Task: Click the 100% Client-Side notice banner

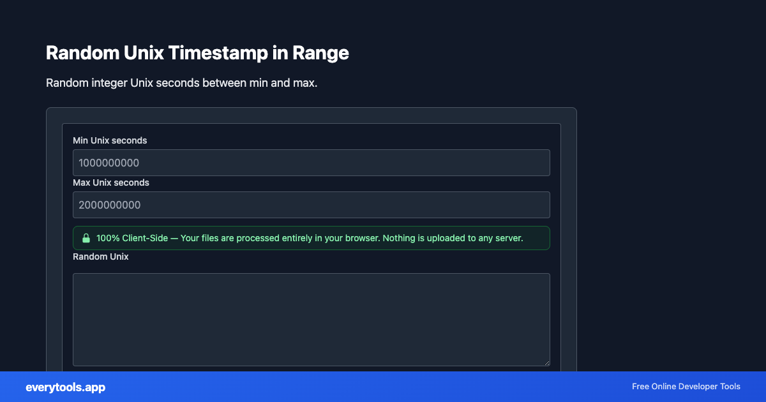Action: click(x=311, y=238)
